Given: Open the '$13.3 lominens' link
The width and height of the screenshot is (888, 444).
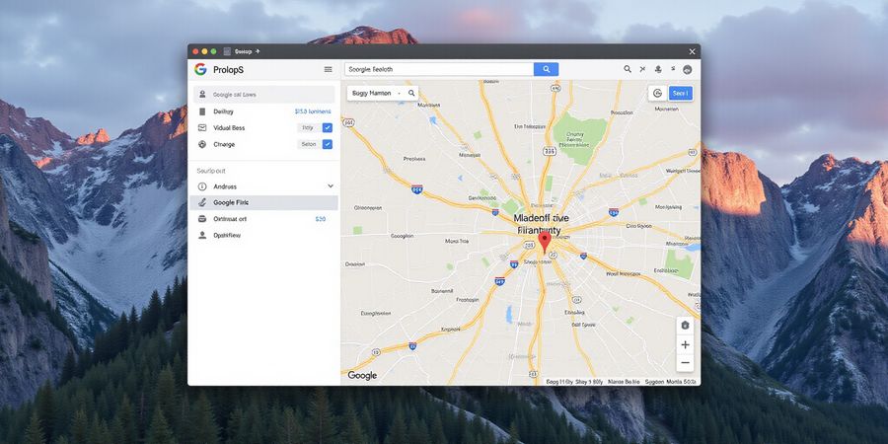Looking at the screenshot, I should 313,111.
